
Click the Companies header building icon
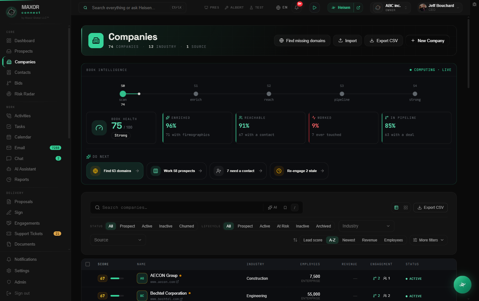coord(96,41)
